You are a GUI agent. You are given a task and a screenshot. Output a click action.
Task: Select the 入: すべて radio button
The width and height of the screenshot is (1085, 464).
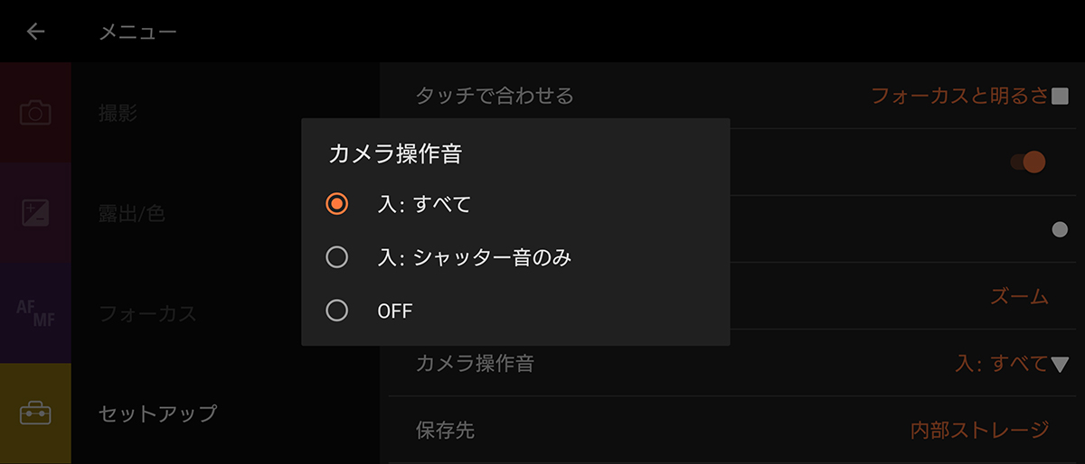tap(336, 204)
